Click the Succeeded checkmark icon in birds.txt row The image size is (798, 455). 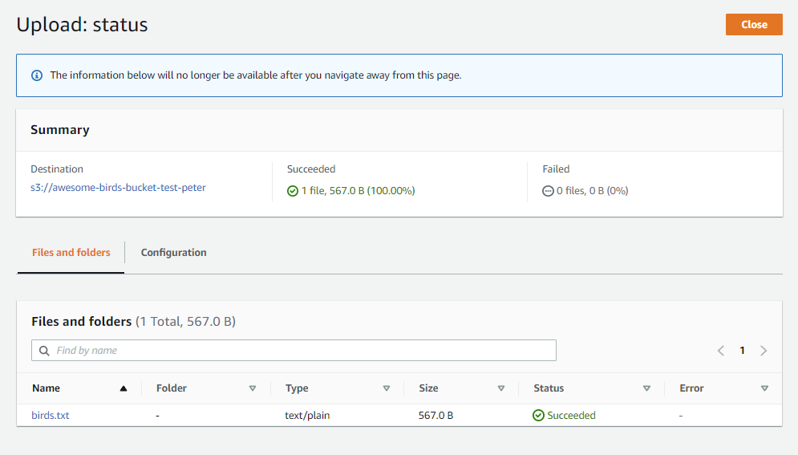click(539, 416)
